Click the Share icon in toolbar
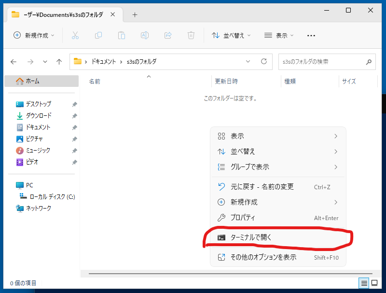The height and width of the screenshot is (293, 386). click(168, 35)
